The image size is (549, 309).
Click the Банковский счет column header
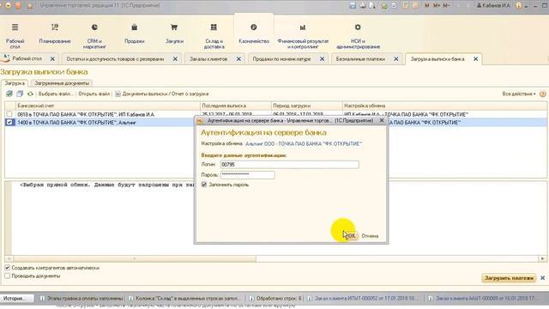pos(108,106)
